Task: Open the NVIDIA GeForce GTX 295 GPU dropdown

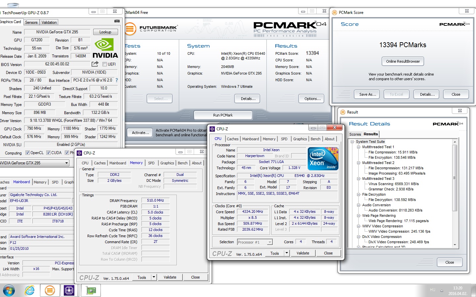Action: click(66, 163)
